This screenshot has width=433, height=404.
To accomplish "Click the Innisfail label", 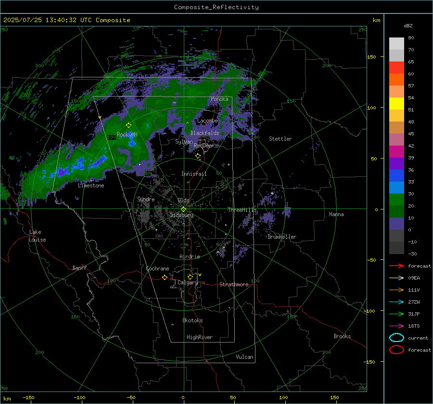I will (x=194, y=174).
